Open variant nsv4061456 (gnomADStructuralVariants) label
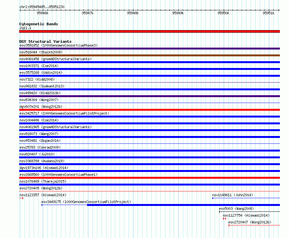Image resolution: width=289 pixels, height=238 pixels. click(x=56, y=59)
